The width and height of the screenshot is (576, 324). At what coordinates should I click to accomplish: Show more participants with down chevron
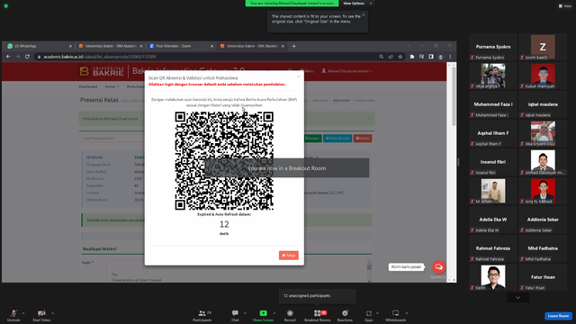click(518, 298)
